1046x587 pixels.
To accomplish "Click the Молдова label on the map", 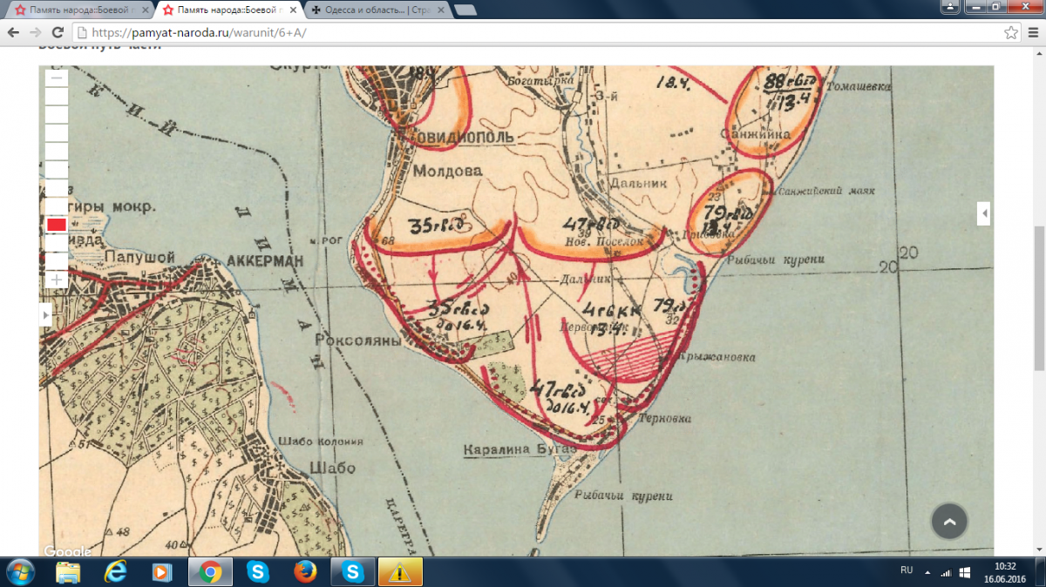I will pos(446,172).
